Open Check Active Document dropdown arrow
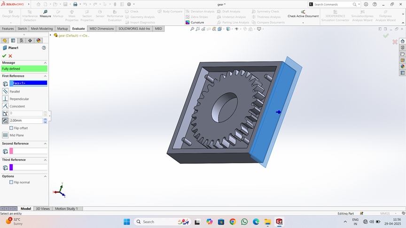This screenshot has height=228, width=406. point(303,23)
